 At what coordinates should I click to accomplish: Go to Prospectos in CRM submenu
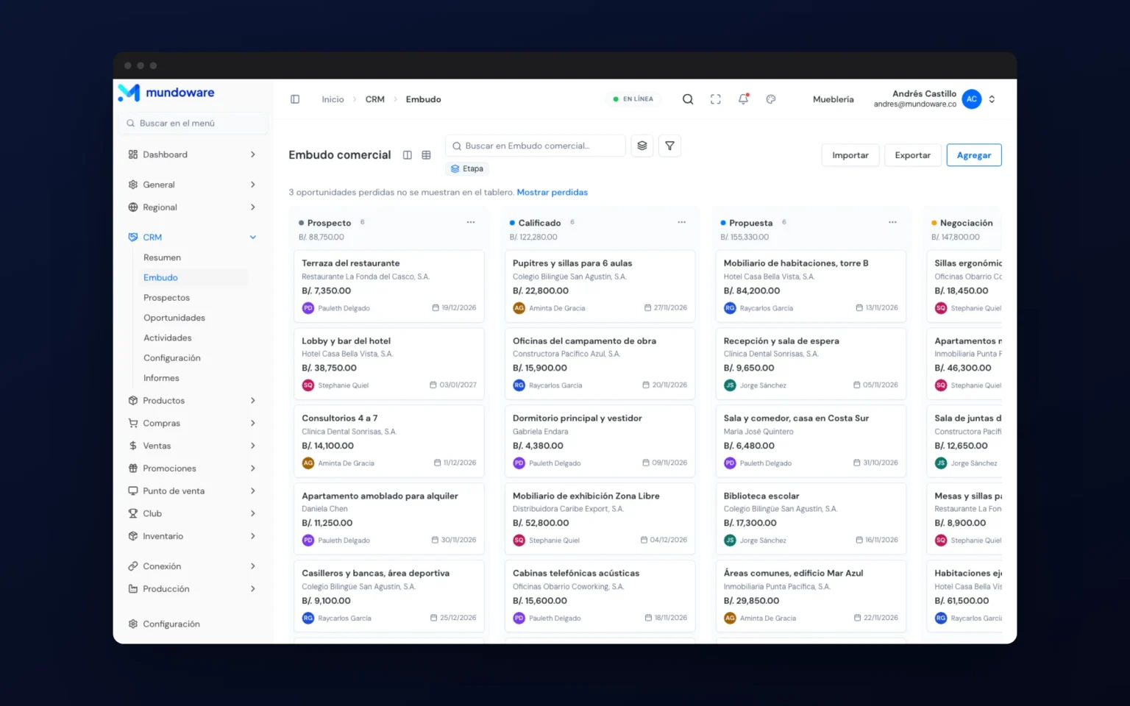tap(166, 298)
